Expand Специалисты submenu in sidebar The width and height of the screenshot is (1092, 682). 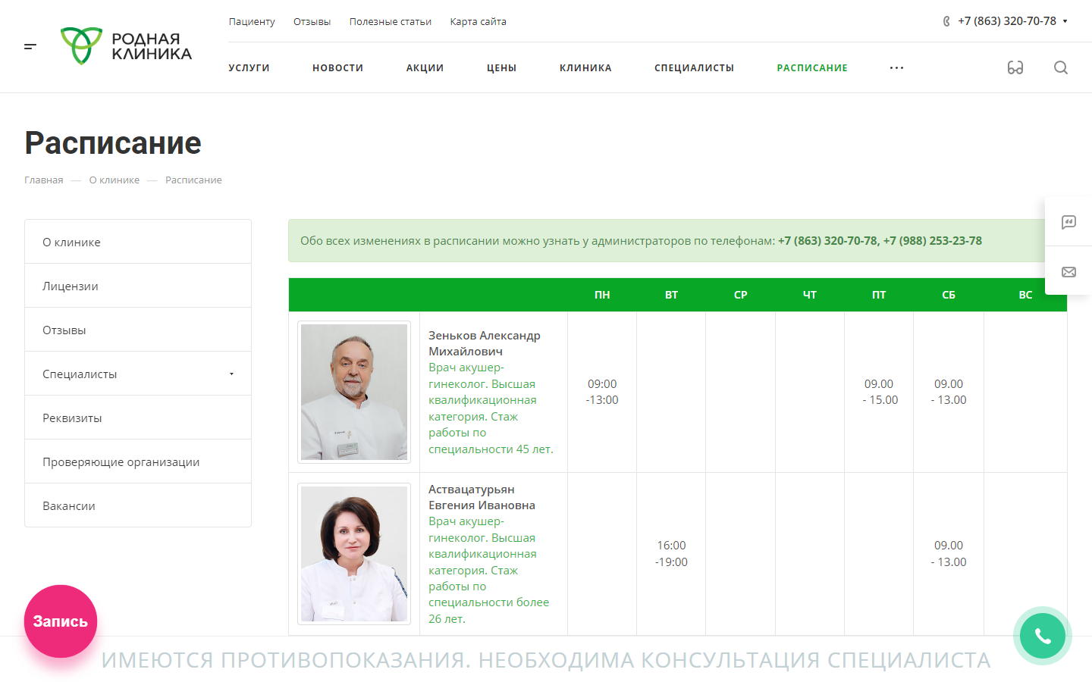(x=231, y=374)
